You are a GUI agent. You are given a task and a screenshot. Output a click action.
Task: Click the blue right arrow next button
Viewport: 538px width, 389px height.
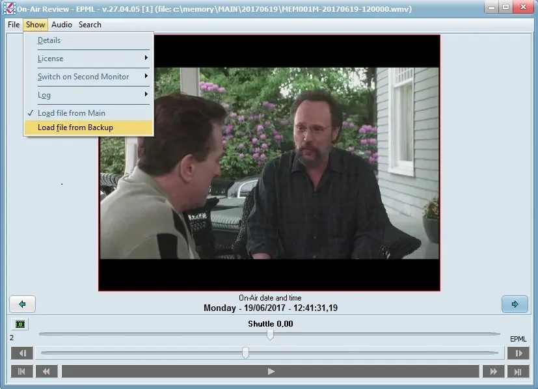coord(514,304)
